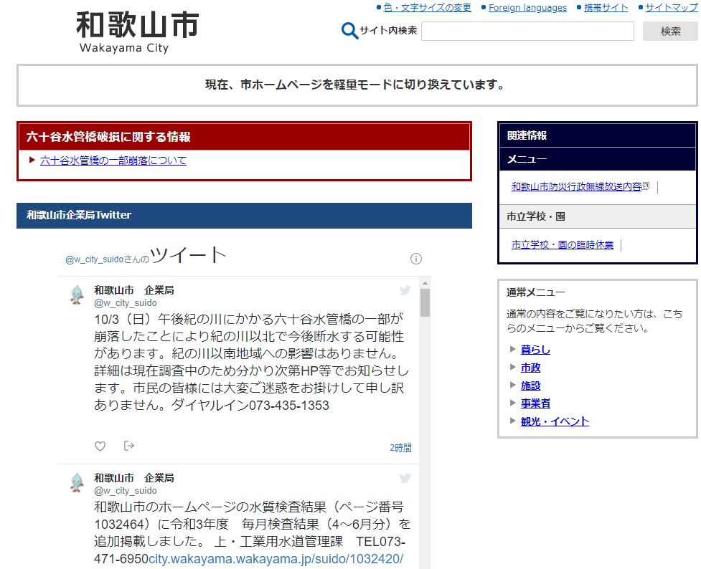Open the Twitter widget info icon

point(415,259)
